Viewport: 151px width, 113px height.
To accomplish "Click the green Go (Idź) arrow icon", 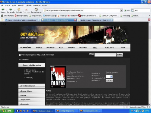I will [x=125, y=10].
